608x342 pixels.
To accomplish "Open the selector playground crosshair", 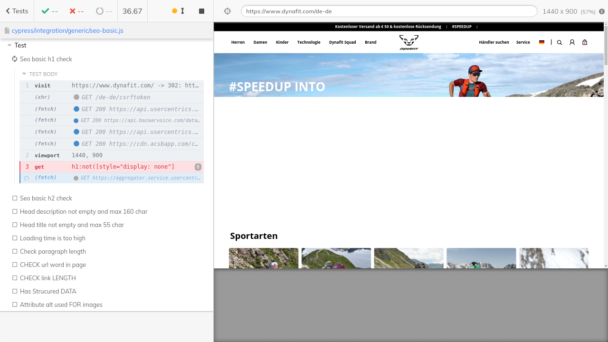I will click(227, 11).
